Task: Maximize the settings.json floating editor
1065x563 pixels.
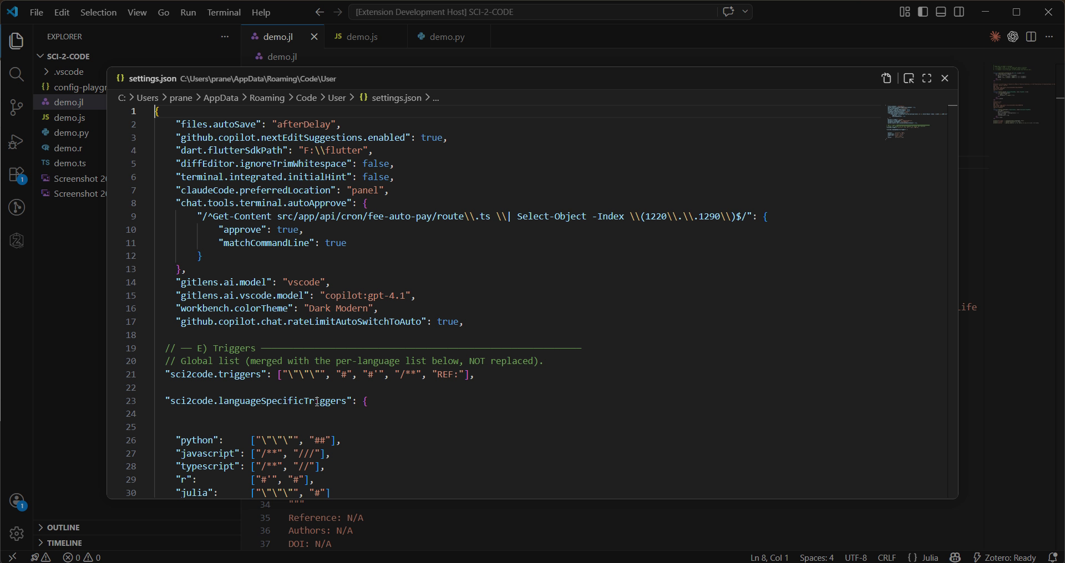Action: 927,79
